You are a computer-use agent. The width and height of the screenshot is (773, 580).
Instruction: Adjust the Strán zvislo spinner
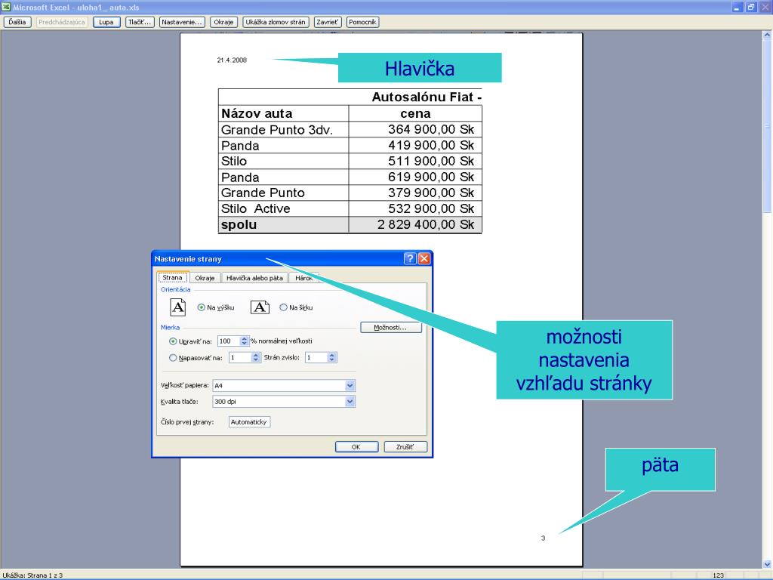pyautogui.click(x=332, y=357)
